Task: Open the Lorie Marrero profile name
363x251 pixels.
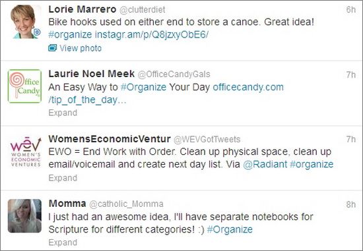Action: [x=82, y=9]
